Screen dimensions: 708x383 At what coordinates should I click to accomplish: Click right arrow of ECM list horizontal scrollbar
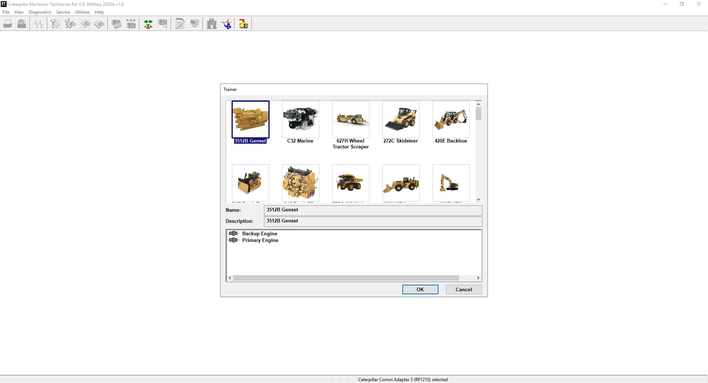point(478,278)
